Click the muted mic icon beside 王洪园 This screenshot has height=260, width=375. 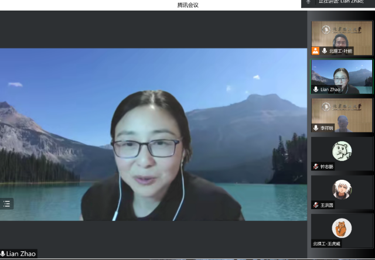tap(316, 205)
